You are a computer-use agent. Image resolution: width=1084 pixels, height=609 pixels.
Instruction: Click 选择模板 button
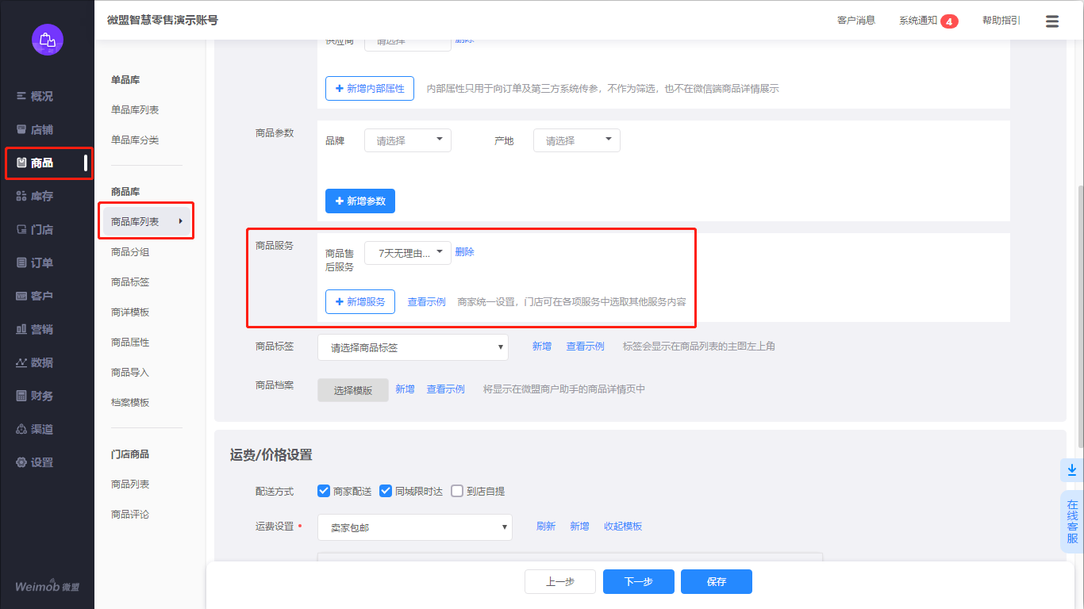click(353, 390)
